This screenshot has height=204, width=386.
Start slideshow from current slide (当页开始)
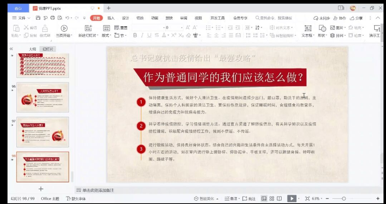coord(64,28)
